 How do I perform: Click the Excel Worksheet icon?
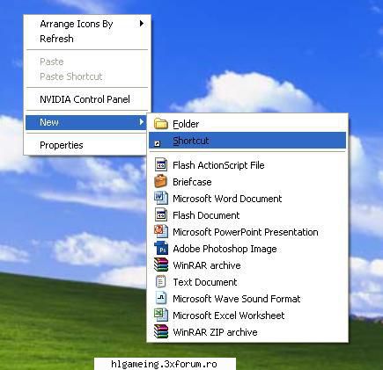[161, 315]
